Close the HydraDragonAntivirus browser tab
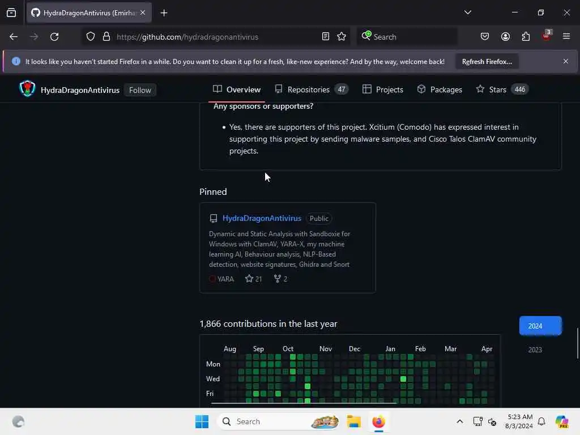This screenshot has height=435, width=580. 143,12
